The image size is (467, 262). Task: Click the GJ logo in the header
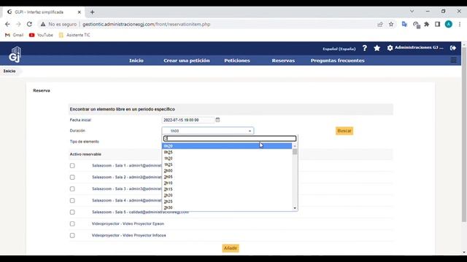click(x=15, y=55)
